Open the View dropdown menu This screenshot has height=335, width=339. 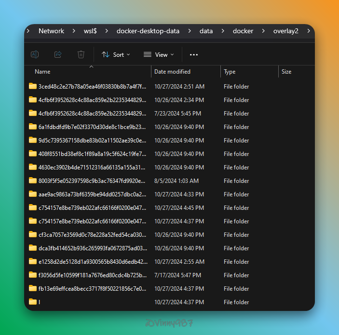click(x=159, y=55)
